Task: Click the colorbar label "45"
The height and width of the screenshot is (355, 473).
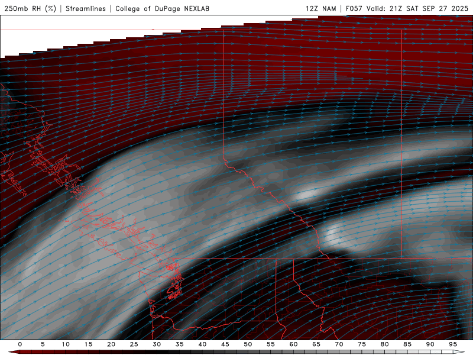Action: pyautogui.click(x=225, y=344)
